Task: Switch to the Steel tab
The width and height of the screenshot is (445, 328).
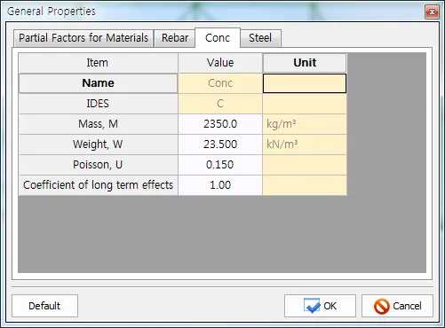Action: [260, 38]
